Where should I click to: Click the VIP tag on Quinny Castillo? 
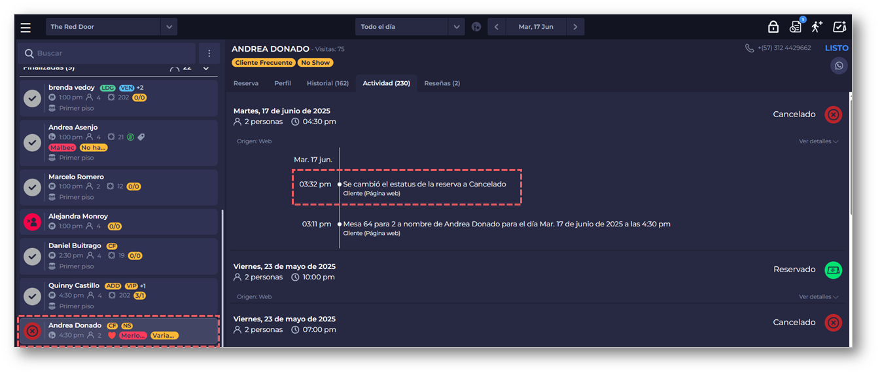coord(132,286)
